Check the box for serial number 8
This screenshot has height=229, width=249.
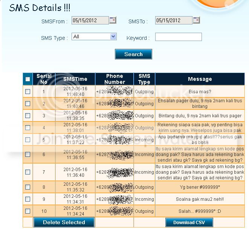pos(27,187)
